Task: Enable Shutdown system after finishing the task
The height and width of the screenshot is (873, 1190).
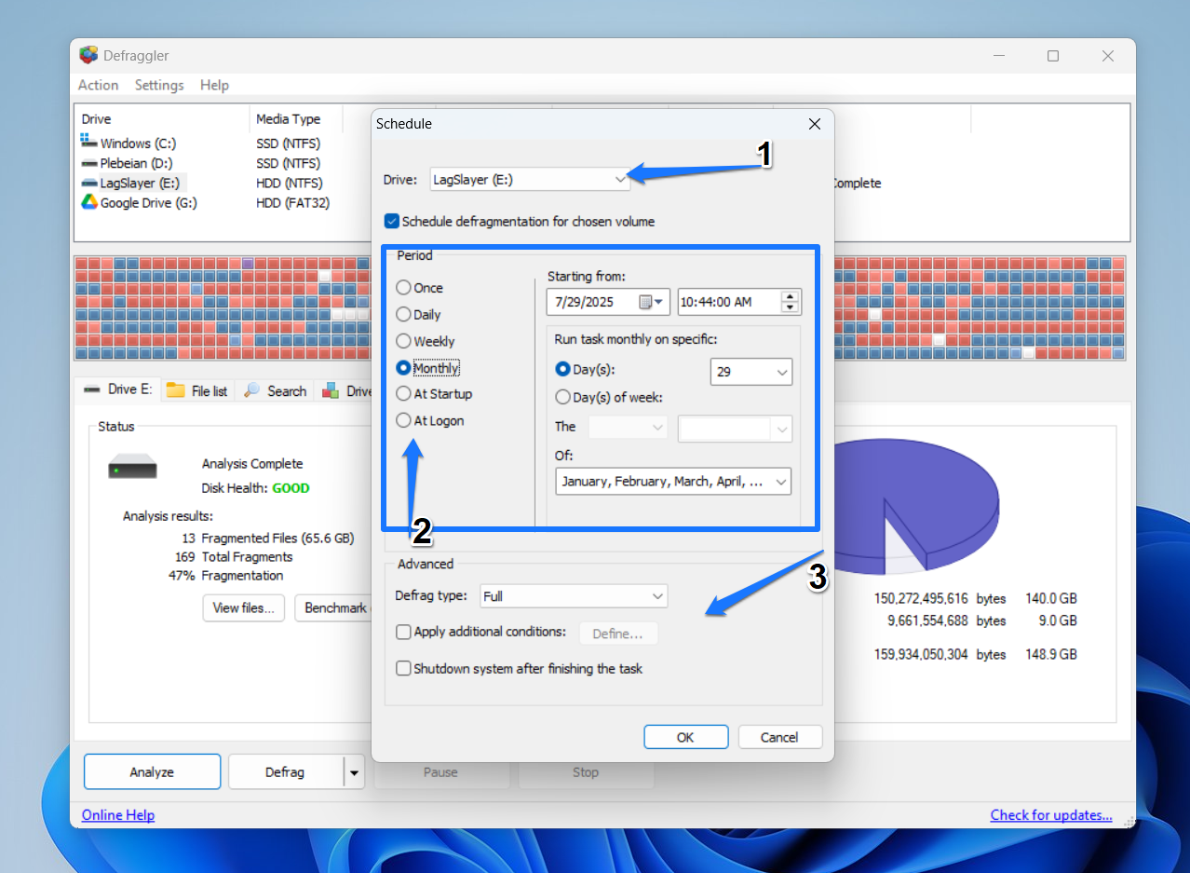Action: (404, 668)
